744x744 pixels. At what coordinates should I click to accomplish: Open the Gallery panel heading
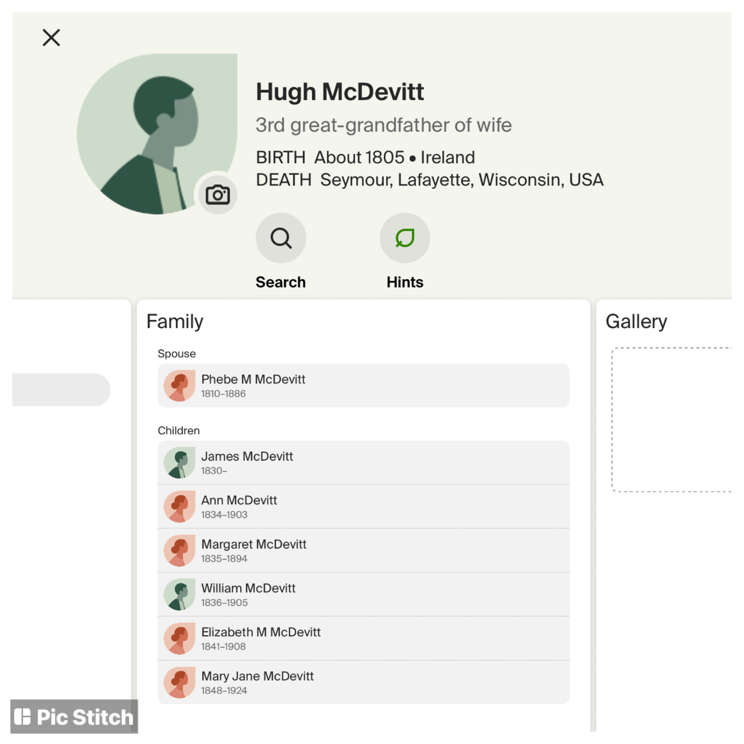coord(636,322)
